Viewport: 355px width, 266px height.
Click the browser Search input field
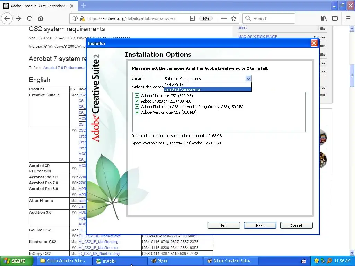point(269,19)
